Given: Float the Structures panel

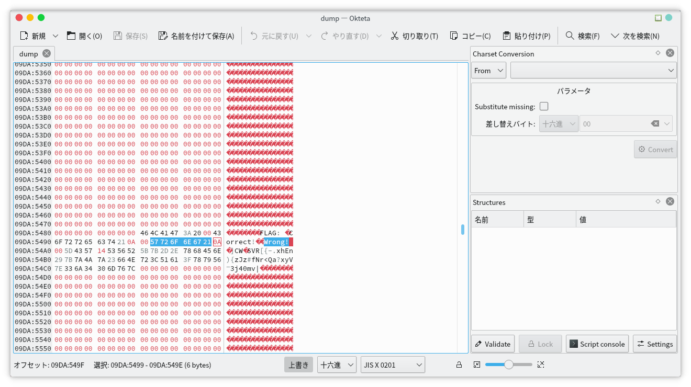Looking at the screenshot, I should [x=658, y=201].
